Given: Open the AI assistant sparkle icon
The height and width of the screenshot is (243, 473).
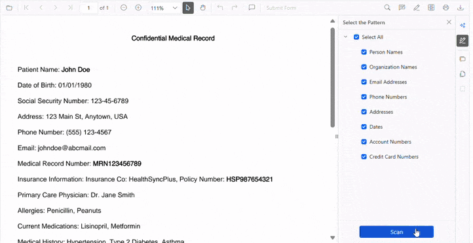Looking at the screenshot, I should click(x=463, y=25).
